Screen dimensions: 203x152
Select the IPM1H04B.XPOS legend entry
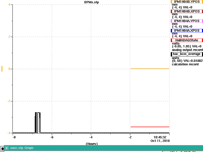(187, 11)
